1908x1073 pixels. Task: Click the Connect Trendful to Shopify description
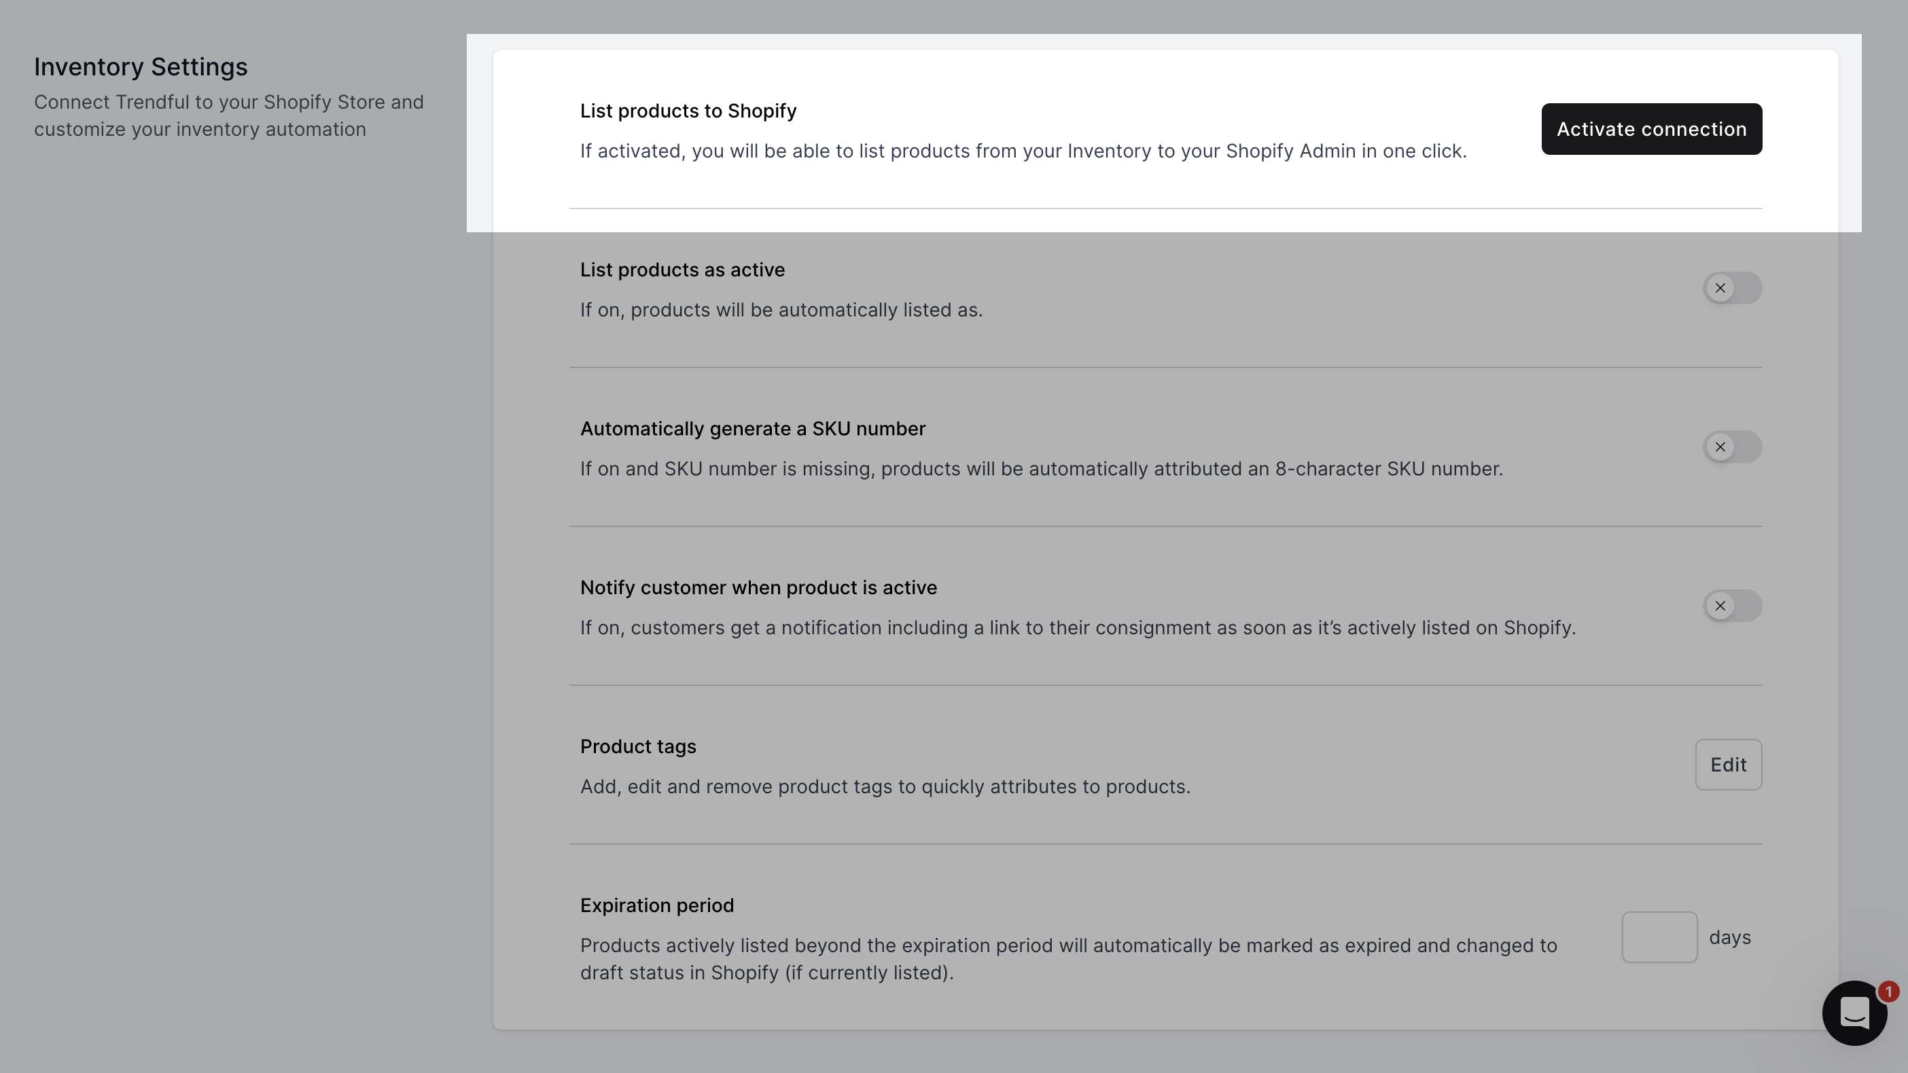[x=229, y=115]
